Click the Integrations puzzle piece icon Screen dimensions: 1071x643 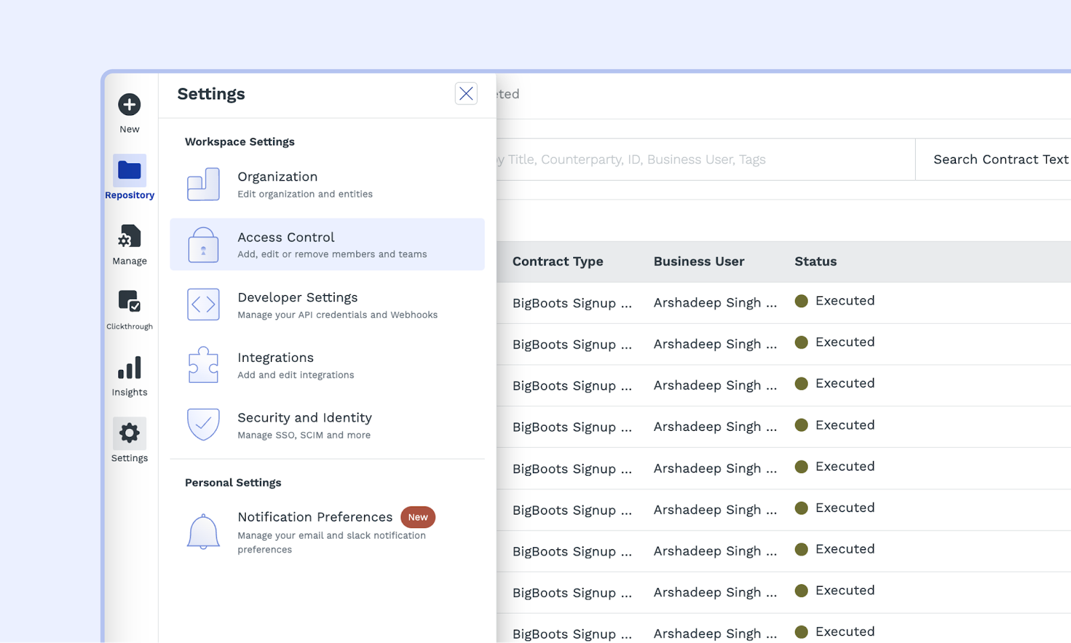coord(203,365)
